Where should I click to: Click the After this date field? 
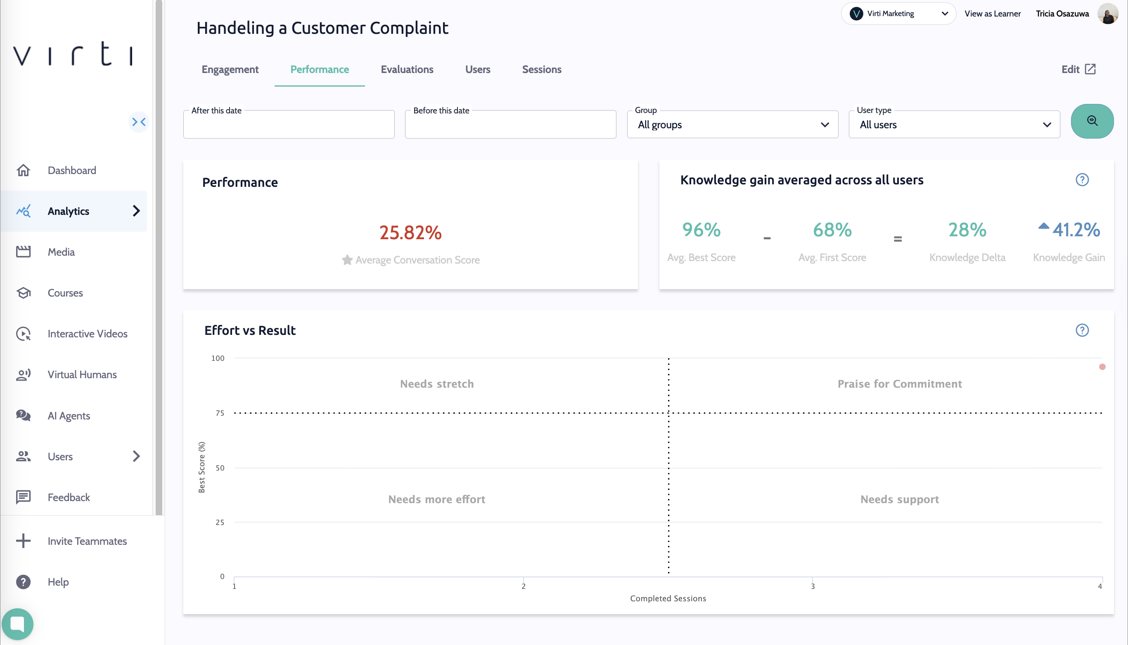[x=288, y=125]
